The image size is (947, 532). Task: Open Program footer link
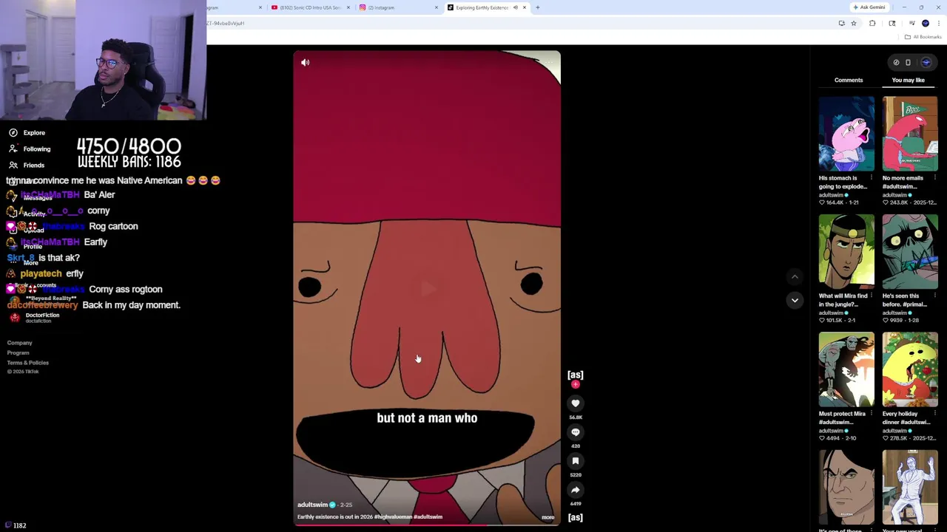[x=18, y=353]
